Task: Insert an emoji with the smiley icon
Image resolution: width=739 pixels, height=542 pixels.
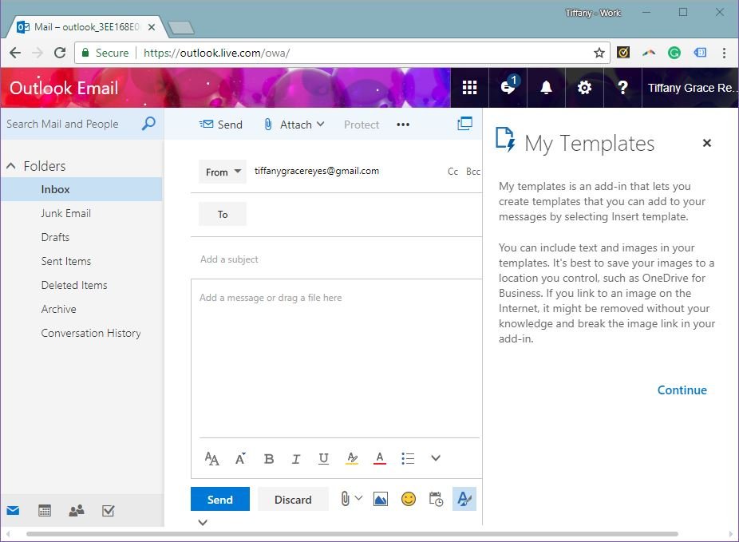Action: click(408, 499)
